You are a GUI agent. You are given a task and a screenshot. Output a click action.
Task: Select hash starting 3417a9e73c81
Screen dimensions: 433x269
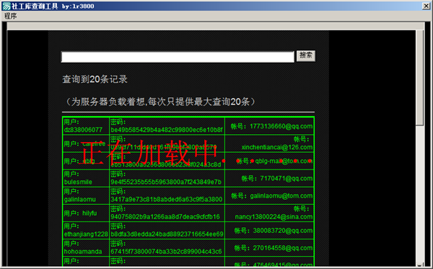pyautogui.click(x=166, y=200)
